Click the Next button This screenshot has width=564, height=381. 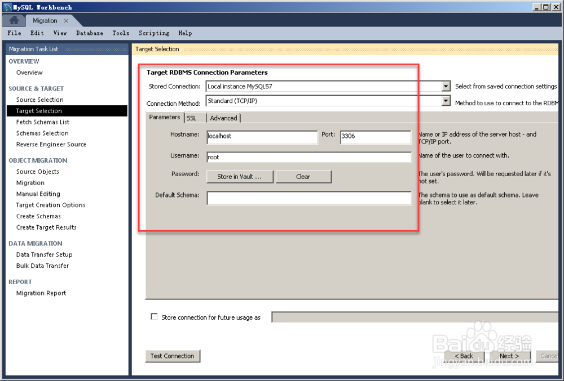click(x=509, y=356)
